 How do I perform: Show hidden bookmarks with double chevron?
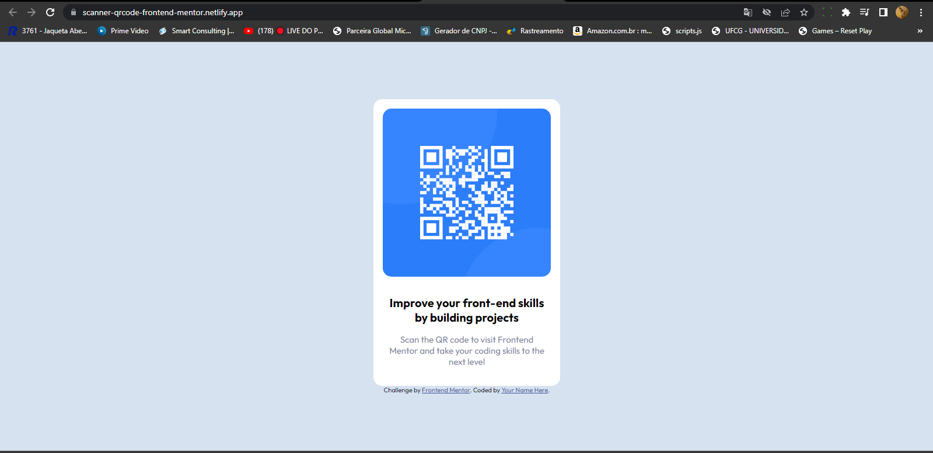(x=920, y=31)
